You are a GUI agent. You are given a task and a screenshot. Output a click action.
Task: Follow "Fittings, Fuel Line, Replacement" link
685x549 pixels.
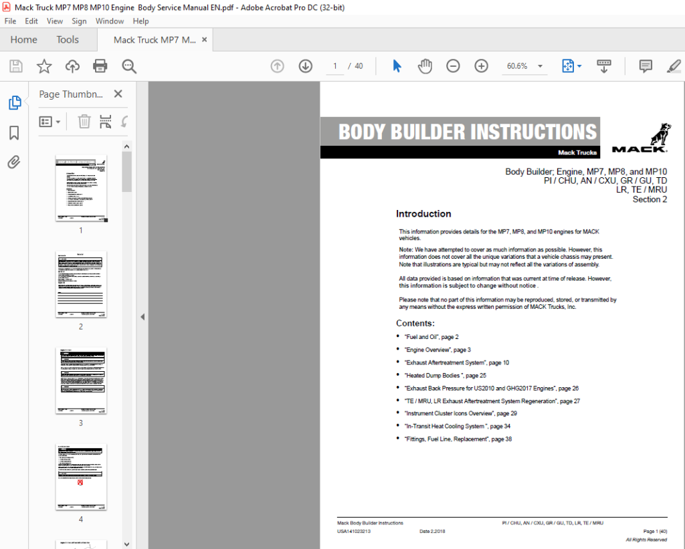coord(458,439)
